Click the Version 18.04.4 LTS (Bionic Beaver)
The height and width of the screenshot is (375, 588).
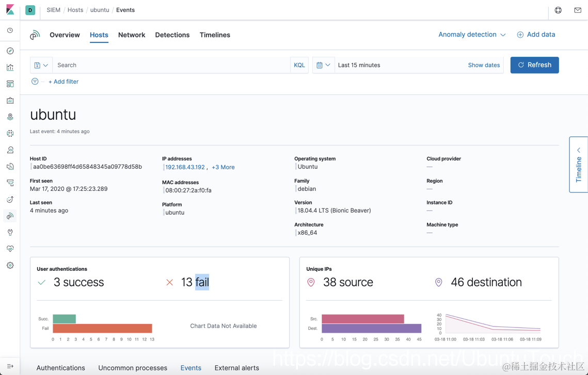(334, 210)
